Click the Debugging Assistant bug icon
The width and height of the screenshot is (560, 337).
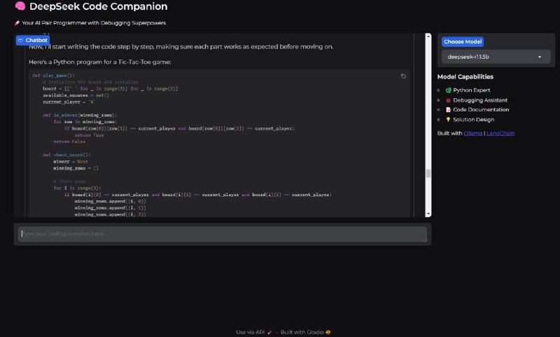(448, 100)
